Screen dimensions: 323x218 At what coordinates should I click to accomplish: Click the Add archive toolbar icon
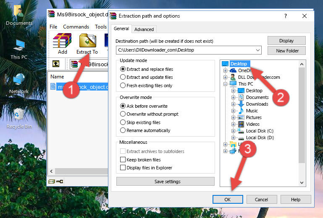point(62,41)
